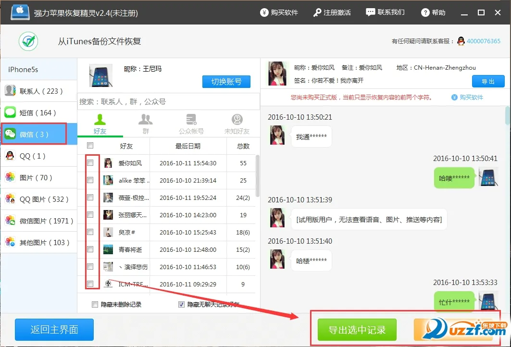Click message bubble 我通******

pyautogui.click(x=311, y=136)
